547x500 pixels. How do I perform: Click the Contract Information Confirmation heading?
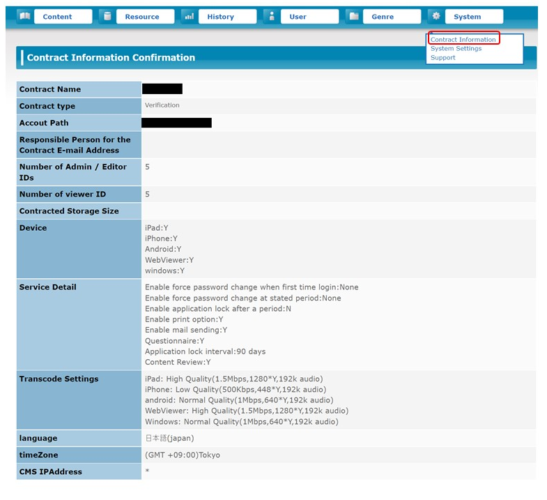coord(111,58)
